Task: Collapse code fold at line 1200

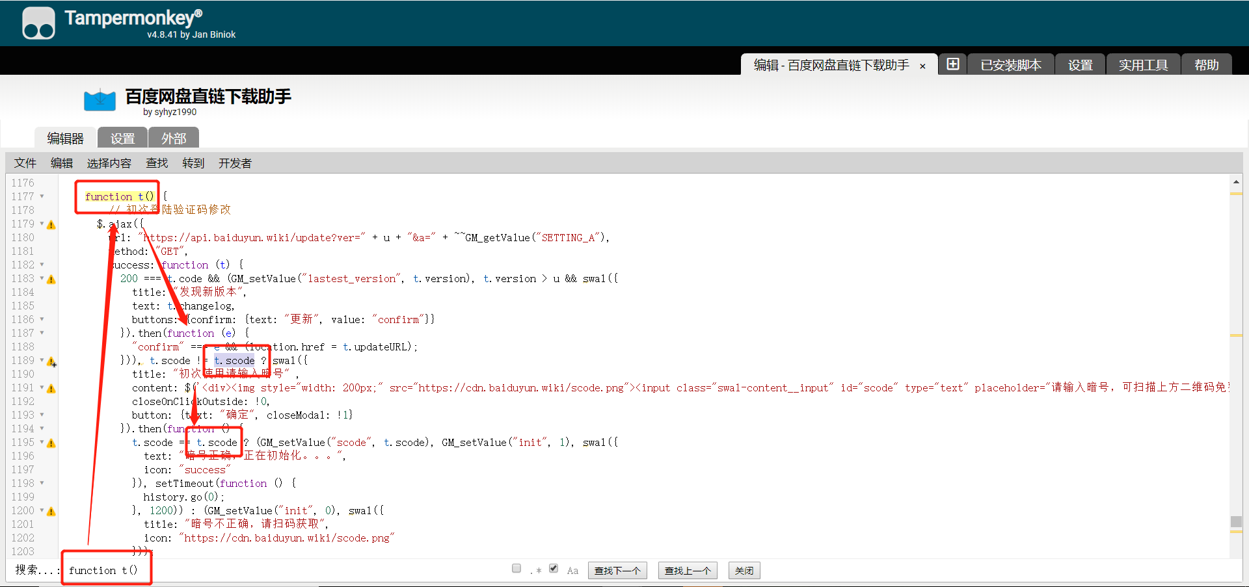Action: click(x=42, y=510)
